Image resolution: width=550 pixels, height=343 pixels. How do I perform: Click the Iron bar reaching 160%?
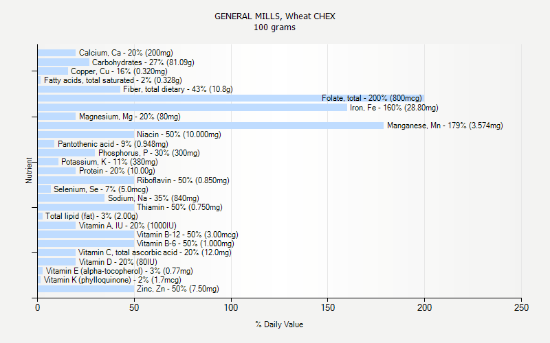pyautogui.click(x=192, y=108)
